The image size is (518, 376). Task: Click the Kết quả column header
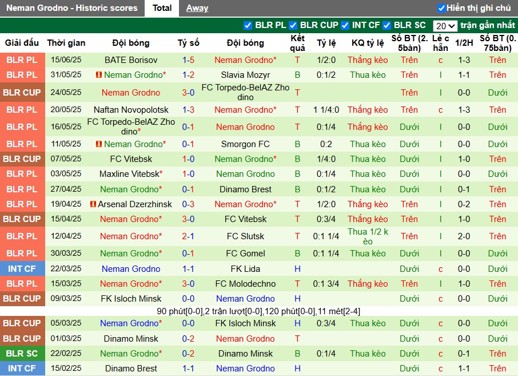[x=297, y=43]
